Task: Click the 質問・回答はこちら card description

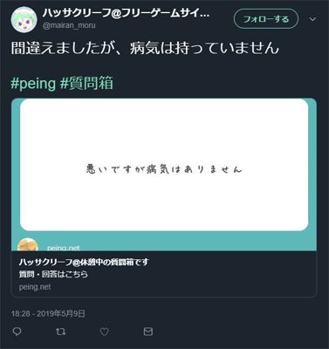Action: [x=53, y=274]
